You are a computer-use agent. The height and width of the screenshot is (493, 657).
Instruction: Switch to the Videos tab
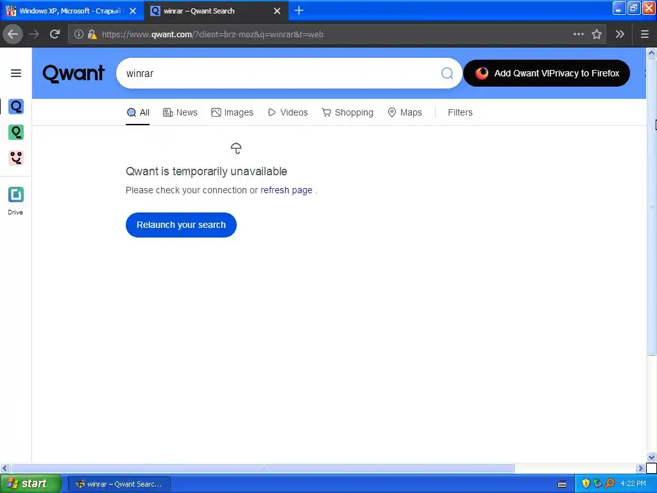click(x=287, y=112)
